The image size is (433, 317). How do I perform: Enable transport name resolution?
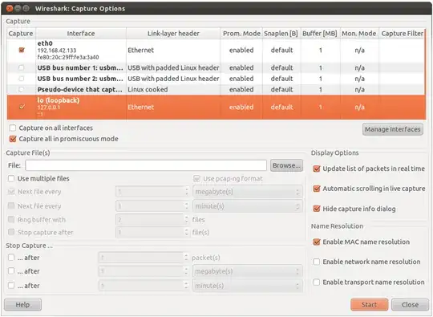pos(317,282)
